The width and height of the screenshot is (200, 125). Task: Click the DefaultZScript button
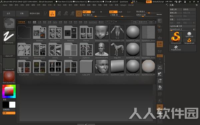pos(158,2)
